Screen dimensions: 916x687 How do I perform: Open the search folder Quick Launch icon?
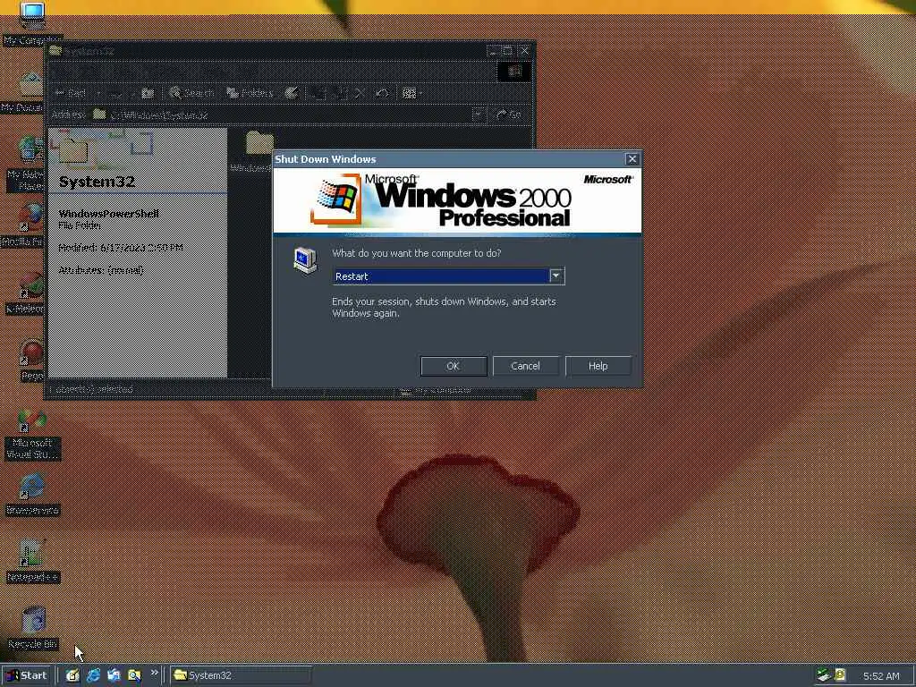[x=134, y=675]
